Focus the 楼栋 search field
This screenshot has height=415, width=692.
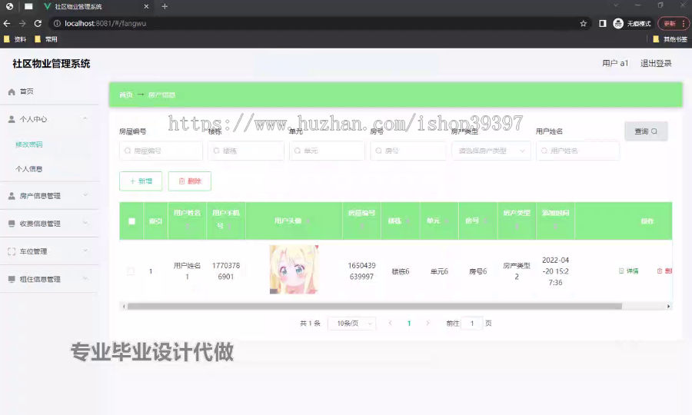(246, 151)
